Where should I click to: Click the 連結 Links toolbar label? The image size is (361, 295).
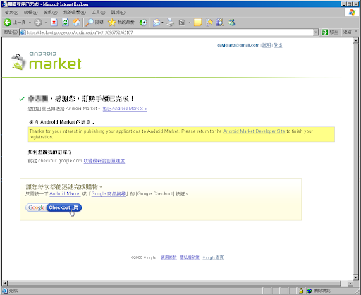click(347, 32)
